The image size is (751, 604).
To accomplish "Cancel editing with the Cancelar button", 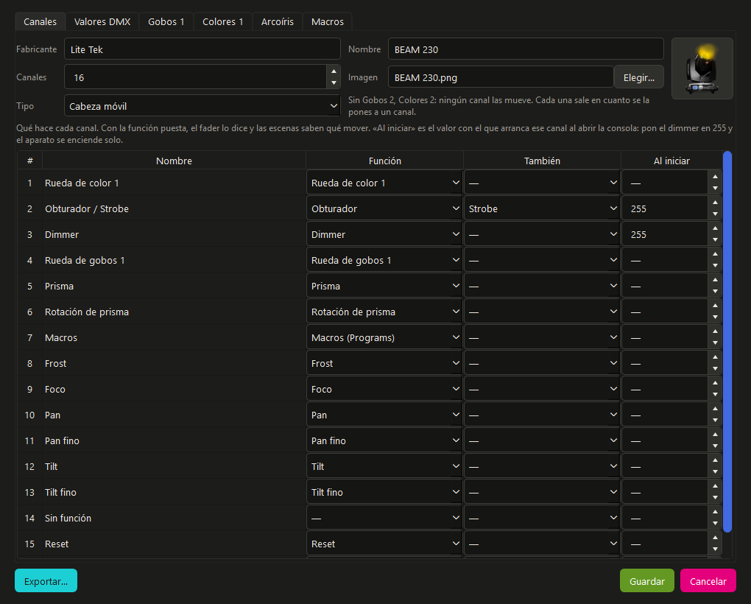I will [x=708, y=580].
